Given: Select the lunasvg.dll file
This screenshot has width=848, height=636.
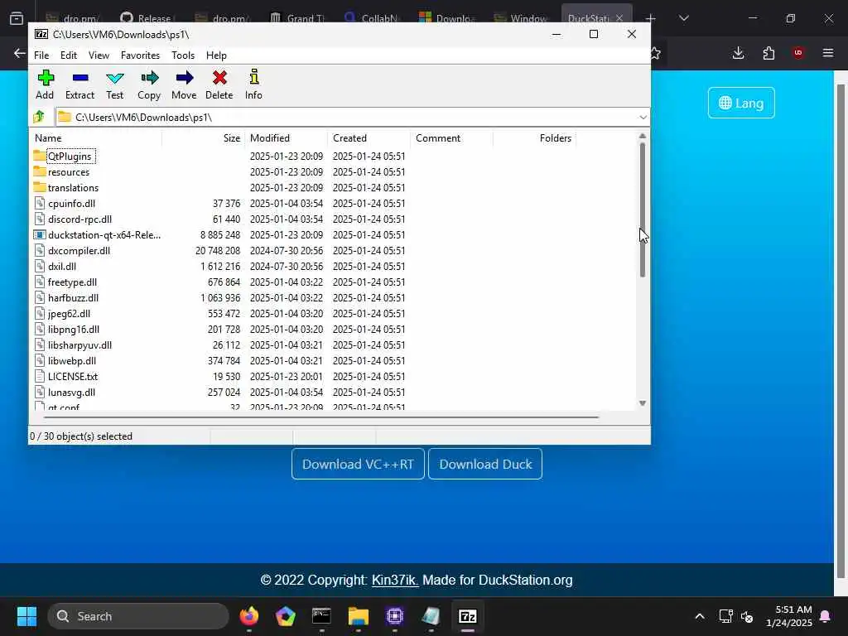Looking at the screenshot, I should (x=71, y=392).
